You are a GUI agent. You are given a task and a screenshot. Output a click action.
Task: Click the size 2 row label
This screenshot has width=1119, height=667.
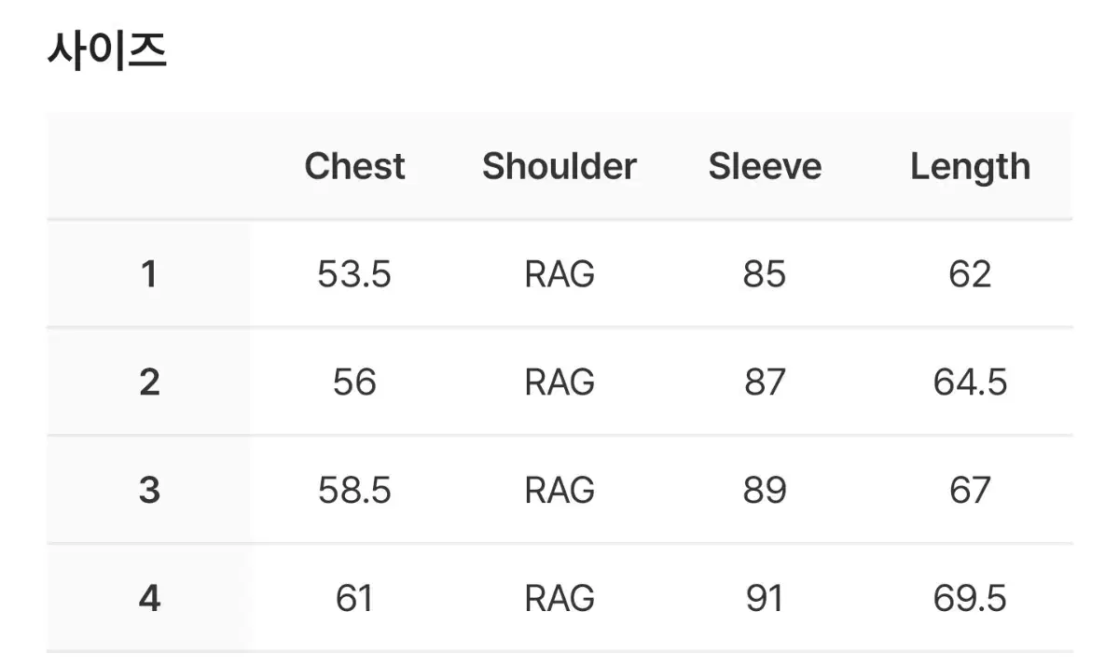[x=149, y=382]
